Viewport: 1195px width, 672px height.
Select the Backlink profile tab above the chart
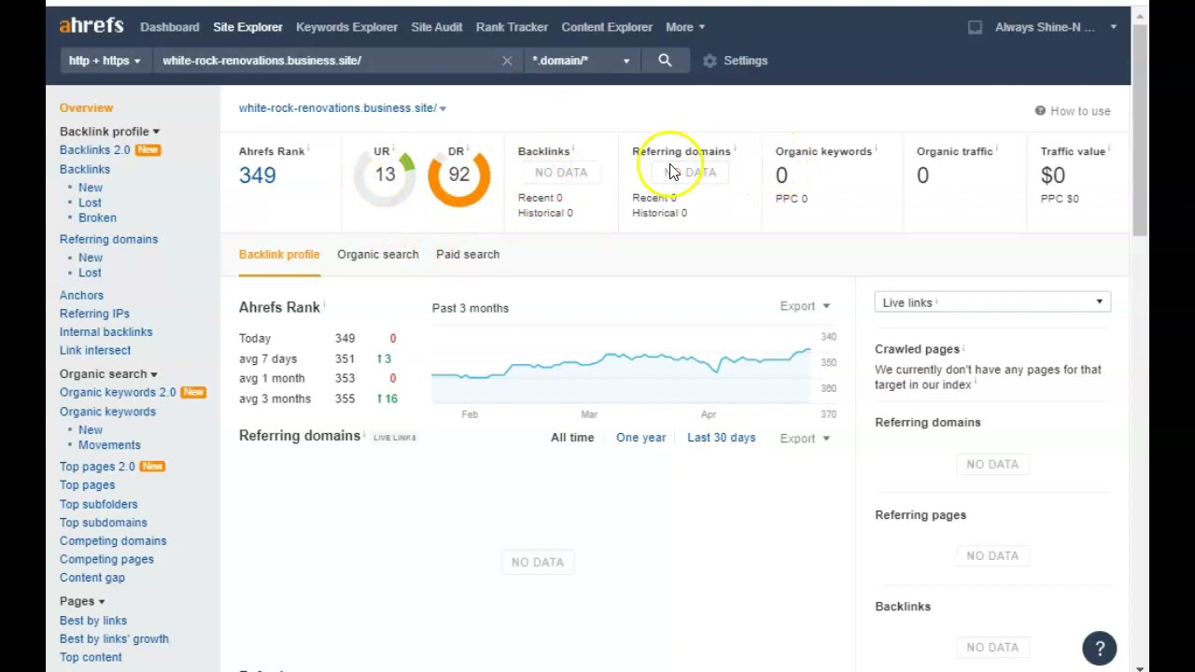tap(279, 254)
